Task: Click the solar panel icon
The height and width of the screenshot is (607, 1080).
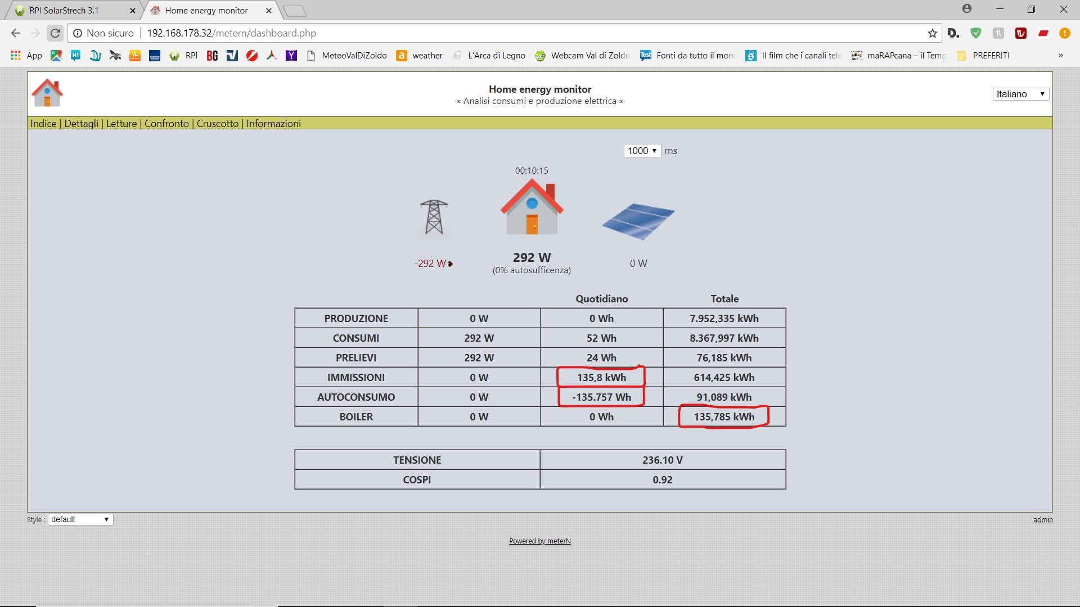Action: tap(638, 221)
